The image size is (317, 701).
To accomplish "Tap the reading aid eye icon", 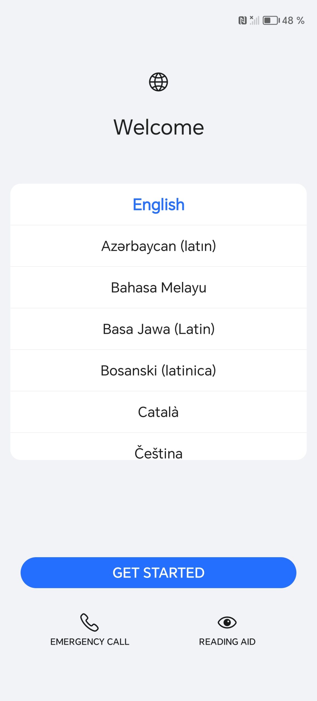I will (227, 622).
